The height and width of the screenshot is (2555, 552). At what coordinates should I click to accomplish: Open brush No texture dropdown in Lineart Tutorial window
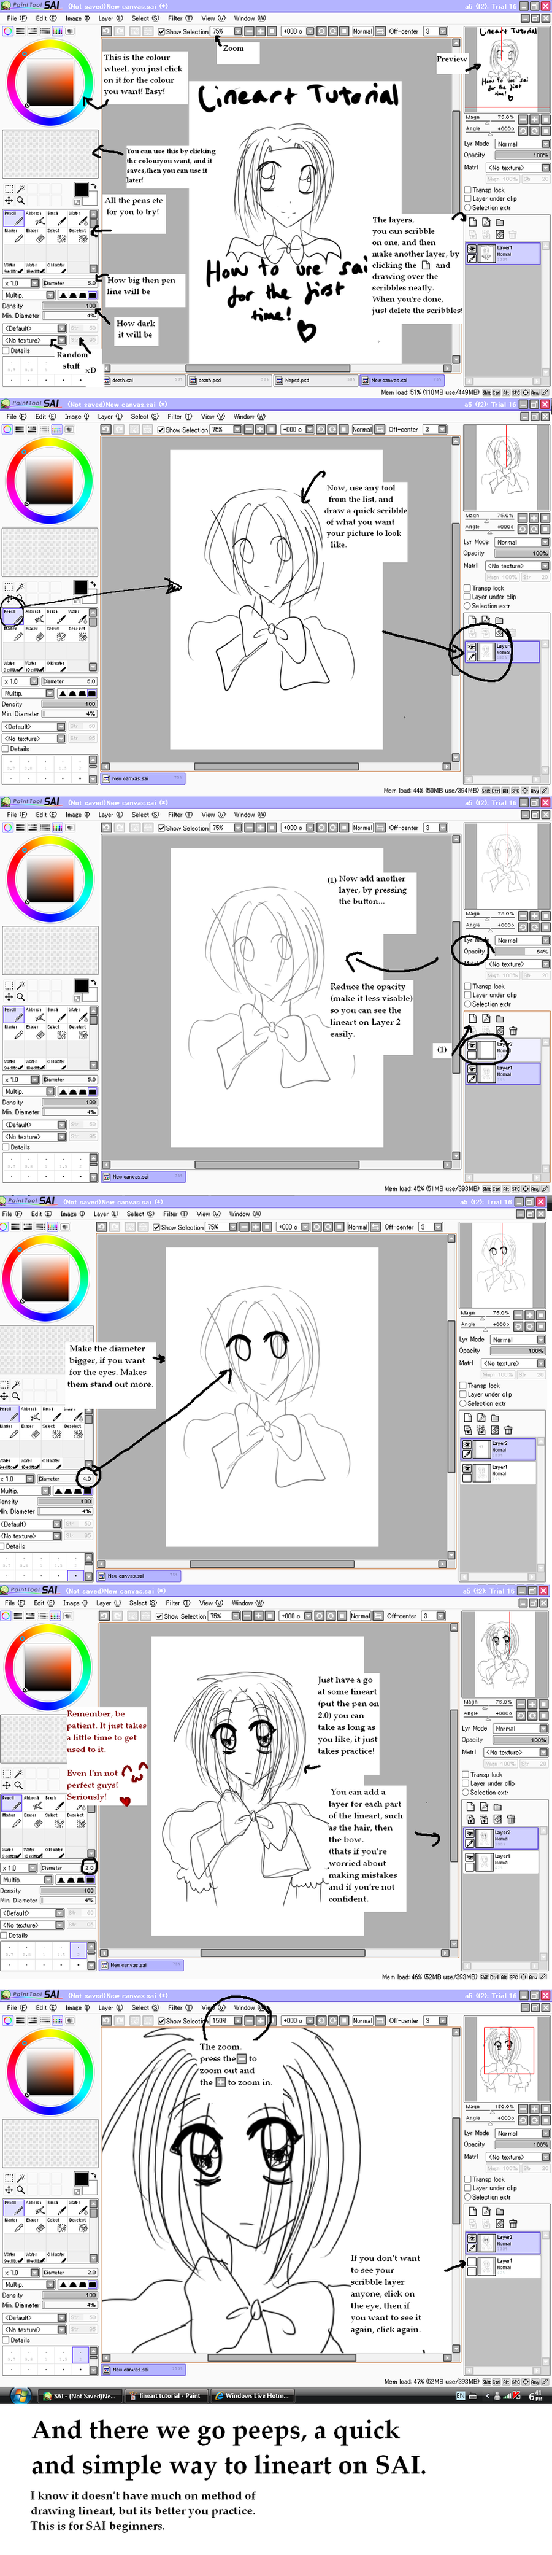pos(34,340)
